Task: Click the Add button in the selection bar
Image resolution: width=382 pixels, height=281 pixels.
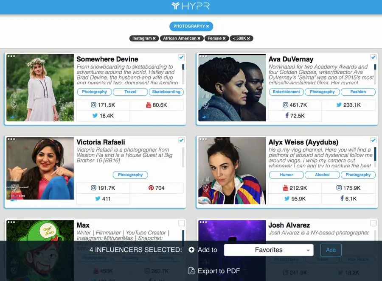Action: pos(331,250)
